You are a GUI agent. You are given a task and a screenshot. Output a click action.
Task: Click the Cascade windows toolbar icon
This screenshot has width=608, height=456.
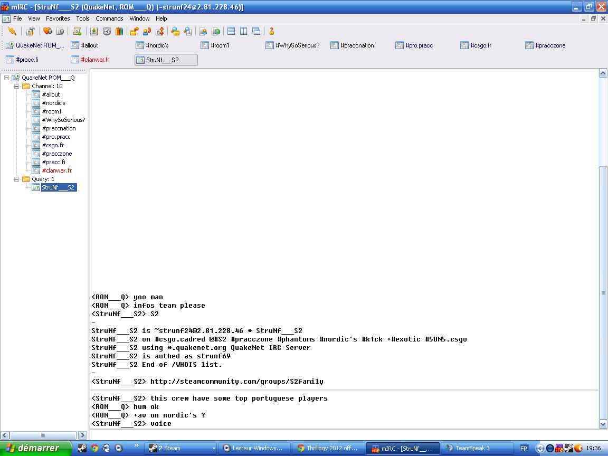coord(256,31)
